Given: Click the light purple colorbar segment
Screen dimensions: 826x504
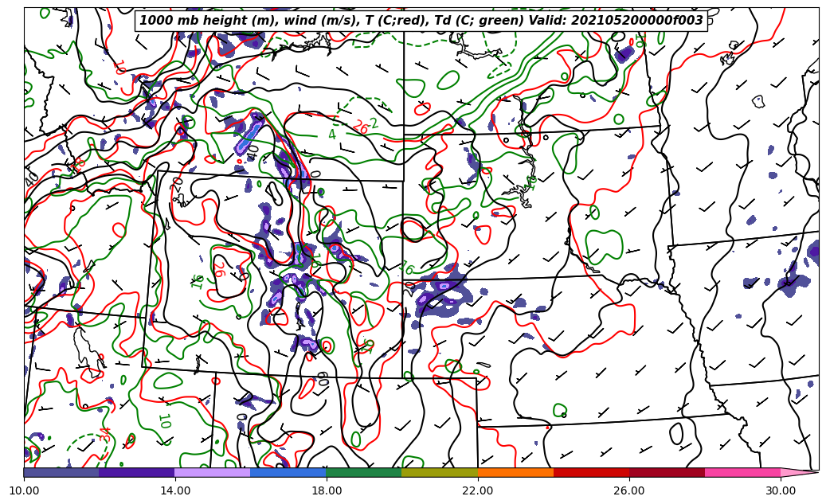Looking at the screenshot, I should [x=213, y=472].
